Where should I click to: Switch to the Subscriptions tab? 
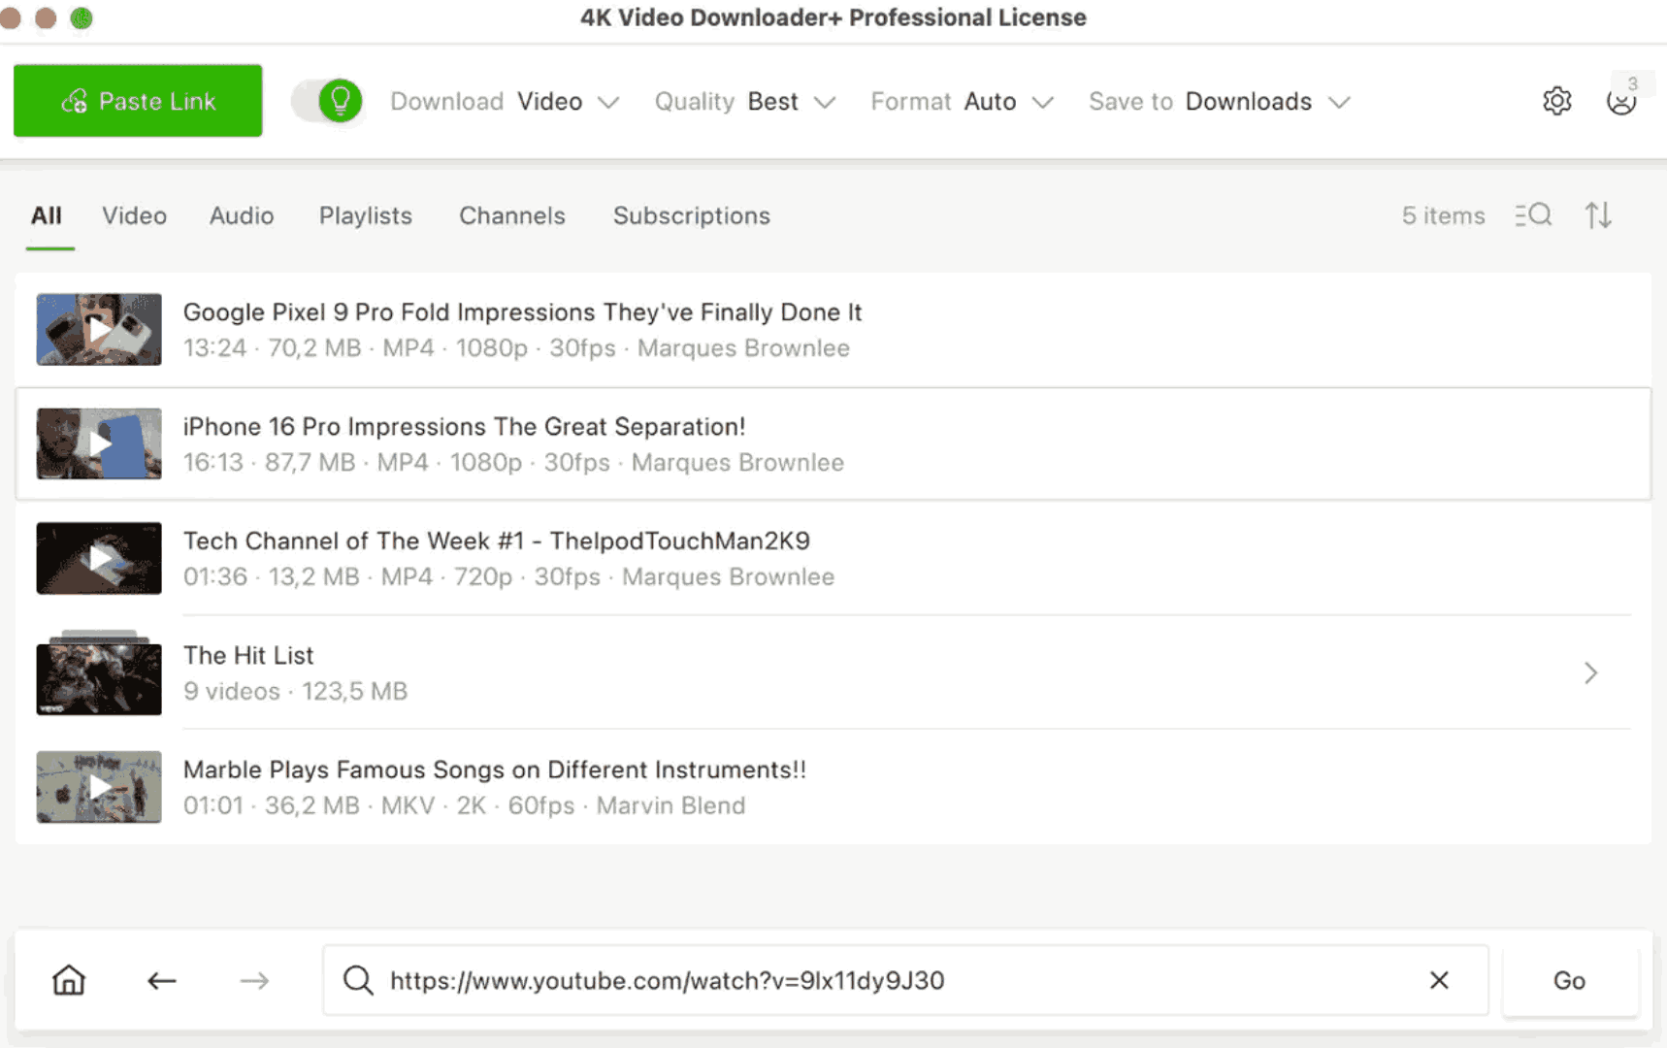pos(691,215)
